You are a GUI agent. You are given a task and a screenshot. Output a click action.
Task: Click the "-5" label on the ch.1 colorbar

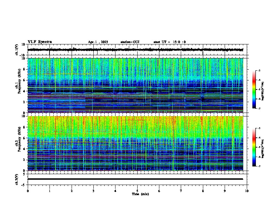(259, 90)
